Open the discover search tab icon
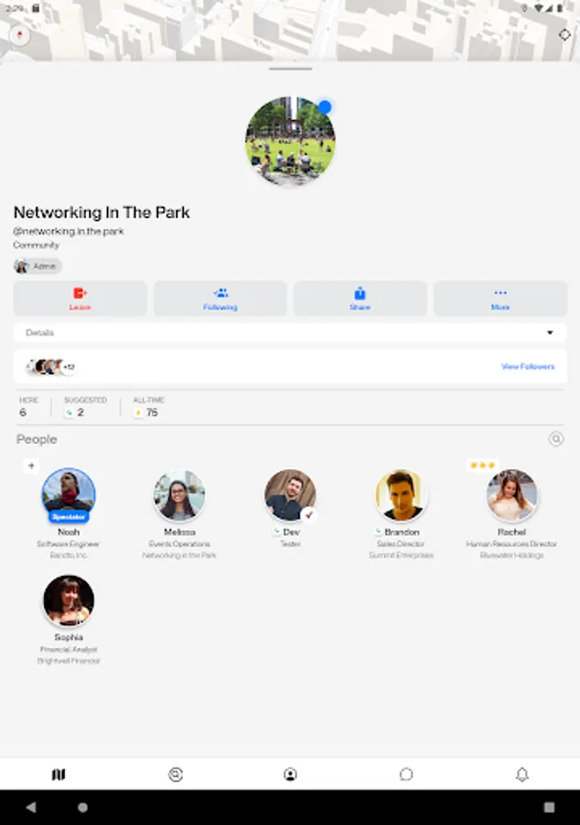The image size is (580, 825). coord(176,774)
